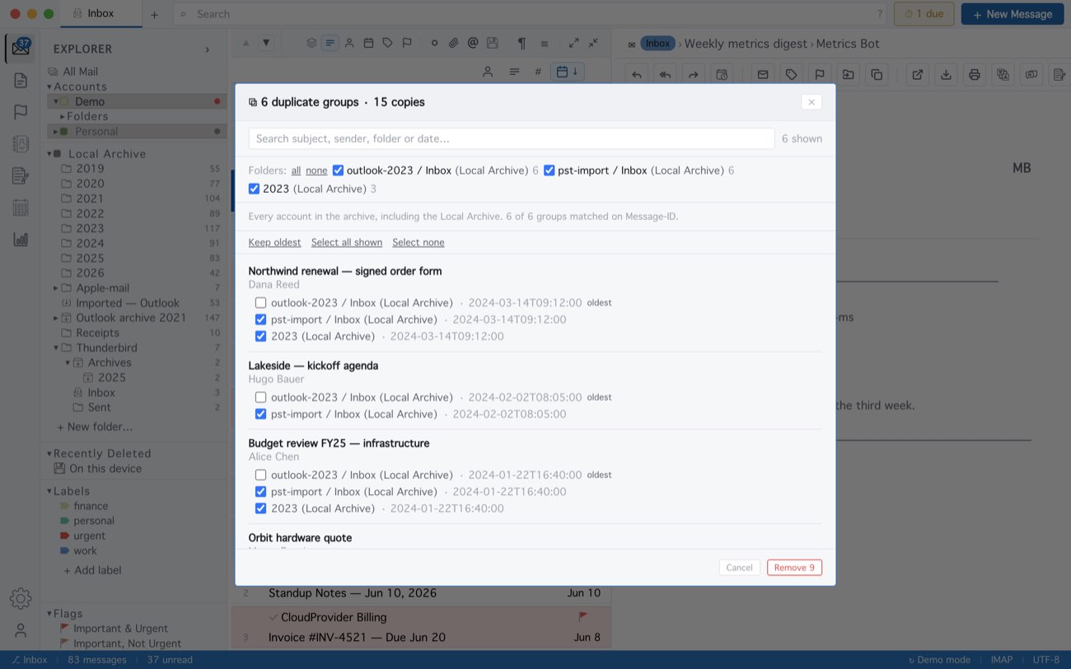1071x669 pixels.
Task: Click the Keep oldest link
Action: (274, 242)
